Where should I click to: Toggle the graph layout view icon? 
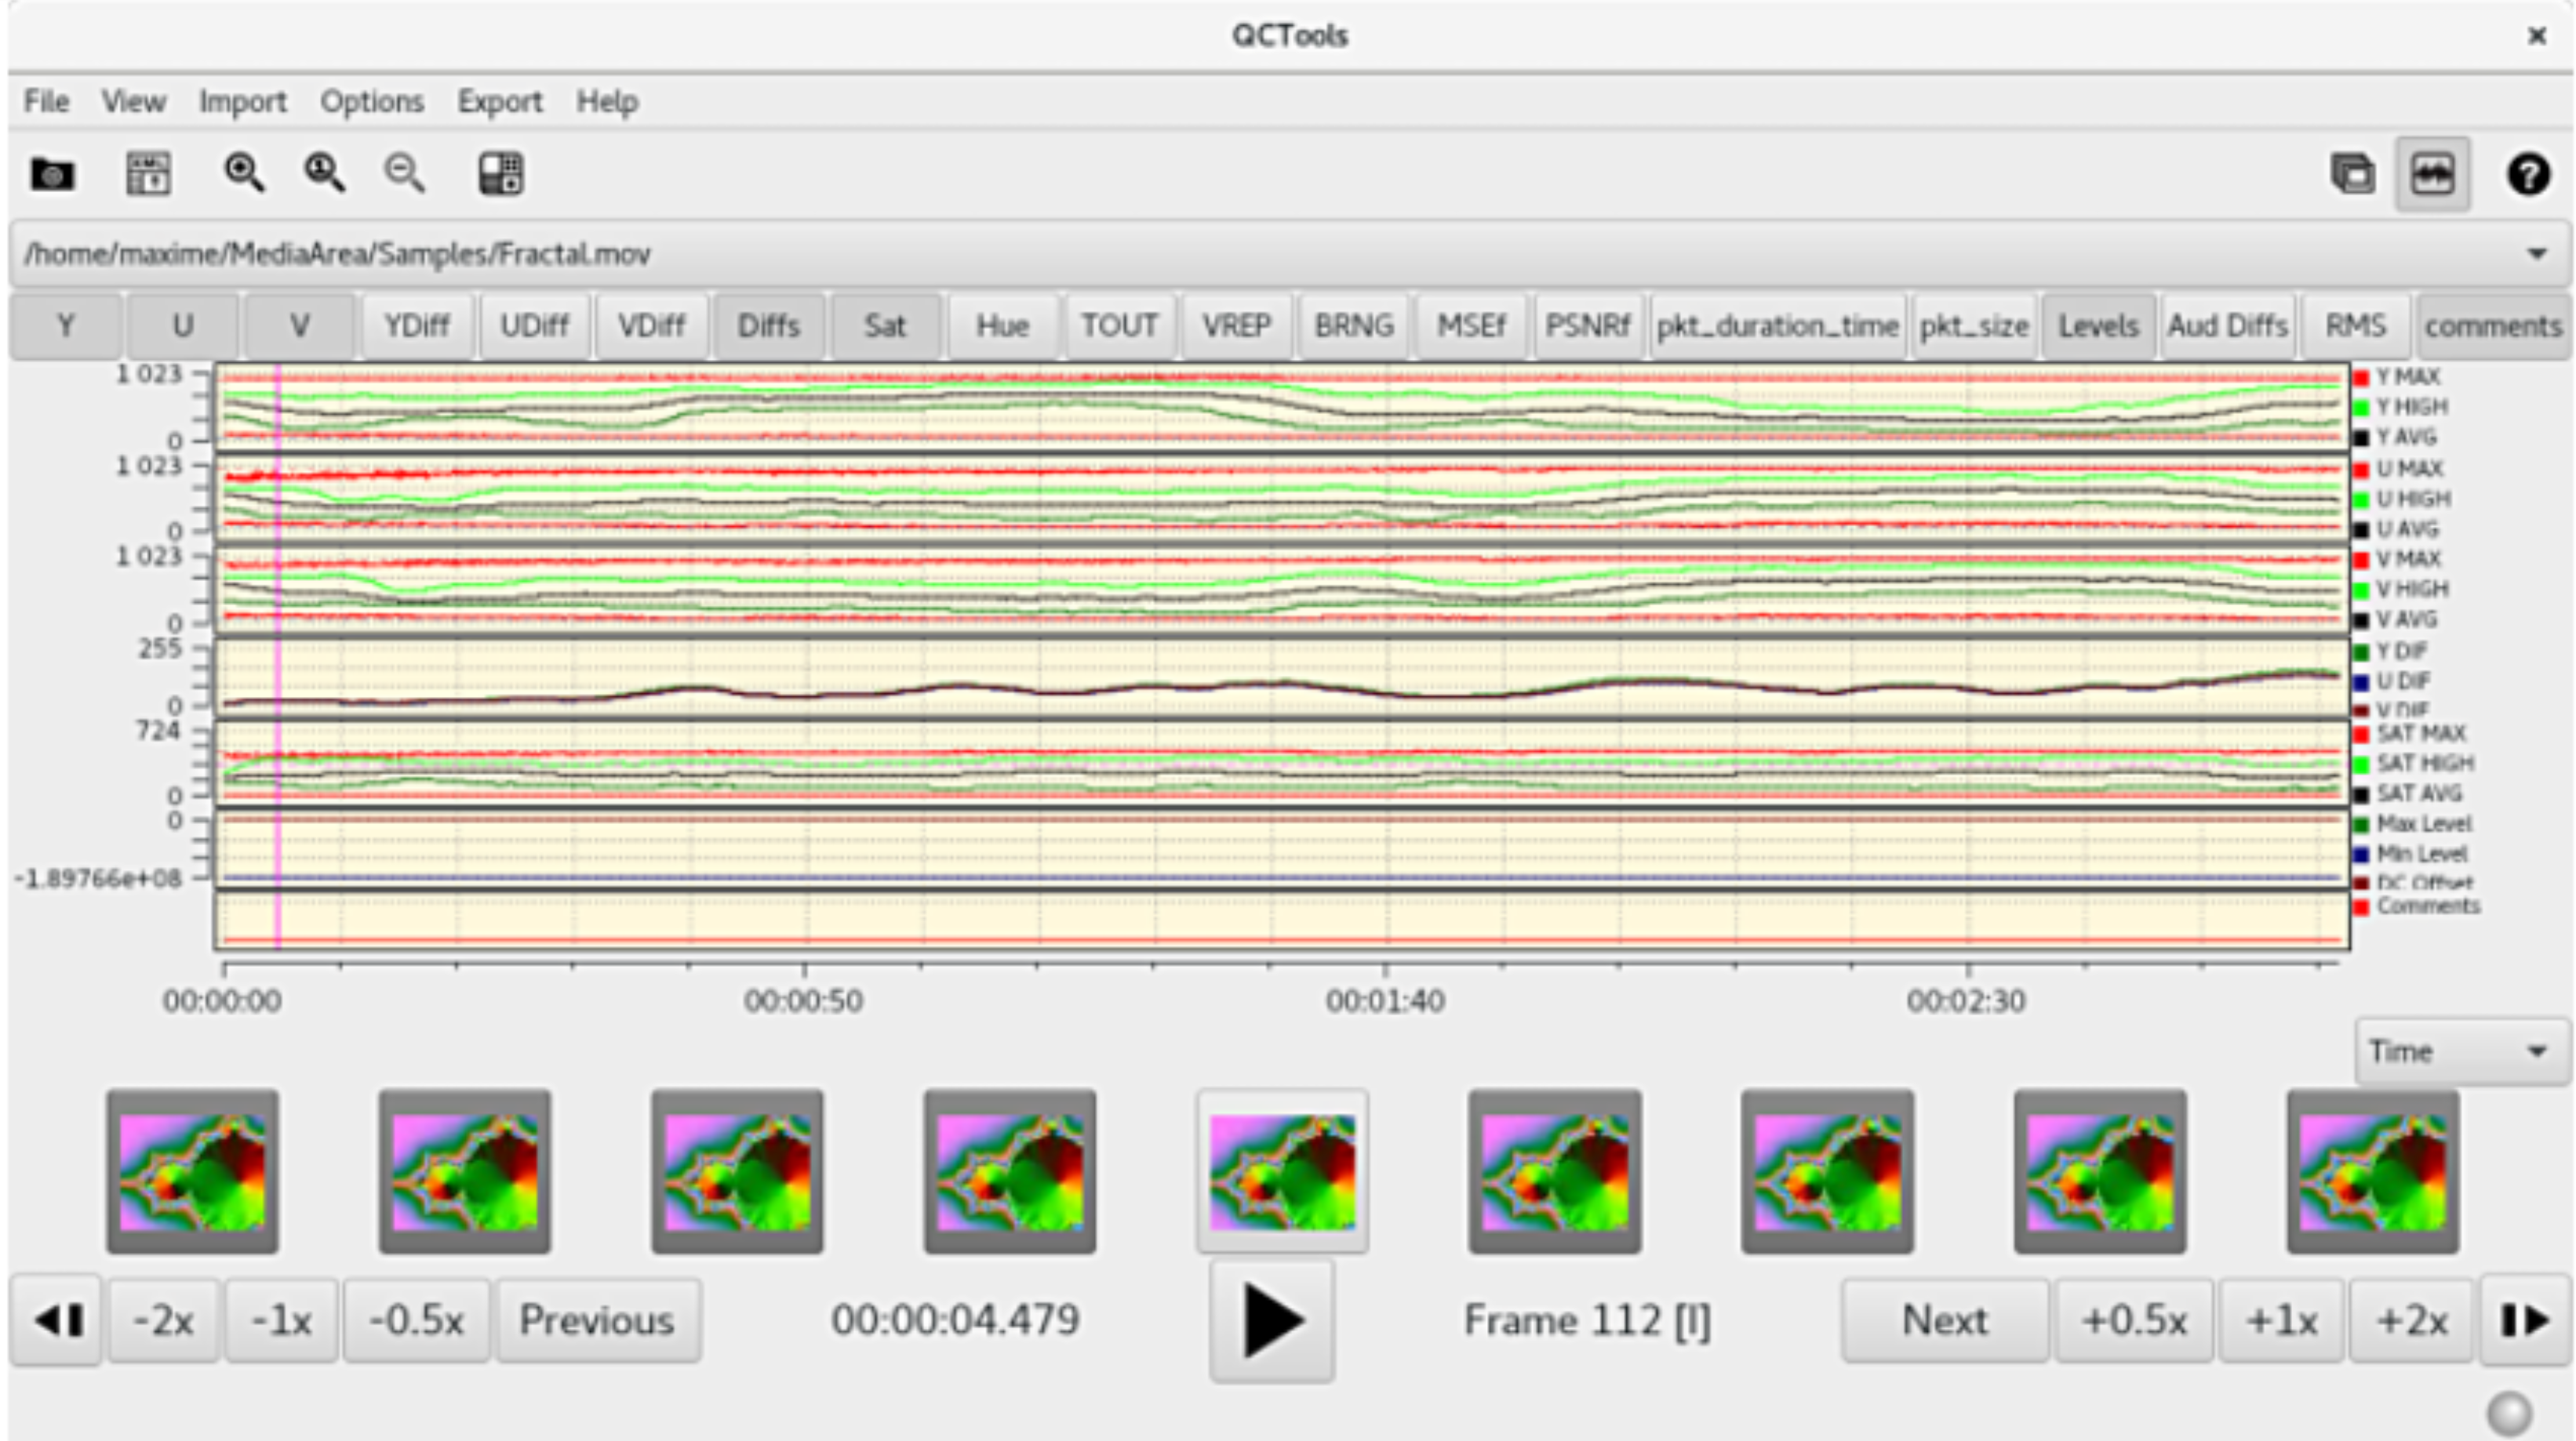2432,174
